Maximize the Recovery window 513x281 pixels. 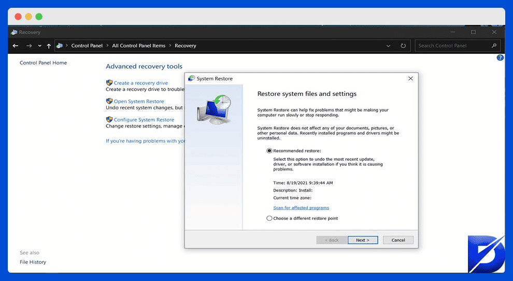click(x=473, y=32)
